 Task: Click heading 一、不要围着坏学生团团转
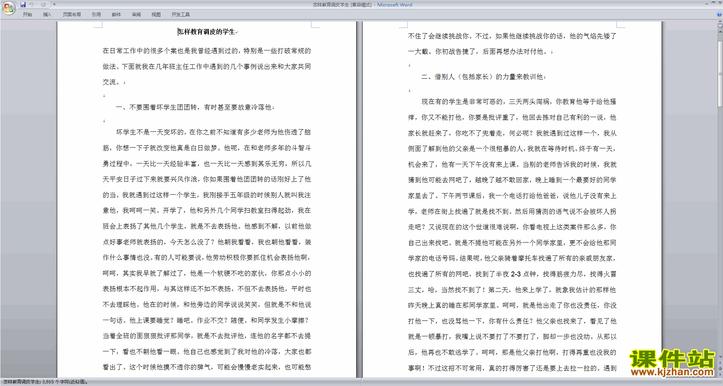coord(194,107)
